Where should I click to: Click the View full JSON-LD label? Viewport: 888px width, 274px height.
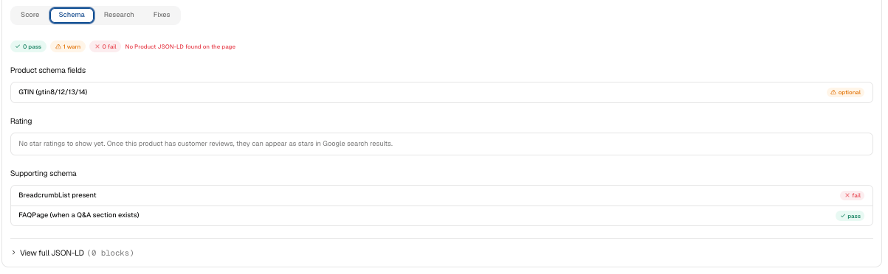click(x=52, y=253)
